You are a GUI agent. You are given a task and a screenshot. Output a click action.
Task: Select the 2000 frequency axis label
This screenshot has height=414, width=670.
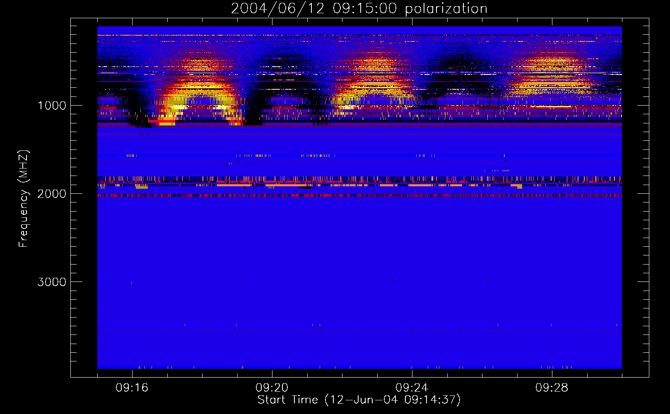(52, 194)
